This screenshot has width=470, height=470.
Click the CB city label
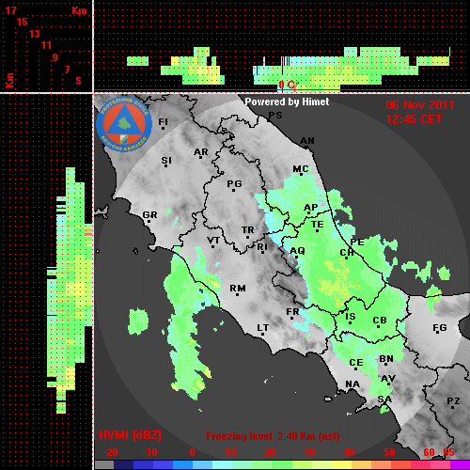(380, 321)
